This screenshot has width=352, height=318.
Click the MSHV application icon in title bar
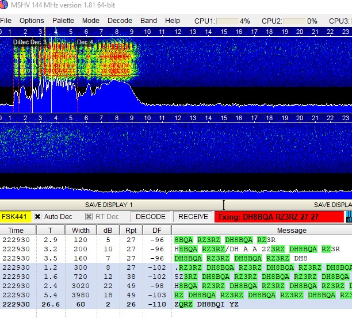(3, 5)
